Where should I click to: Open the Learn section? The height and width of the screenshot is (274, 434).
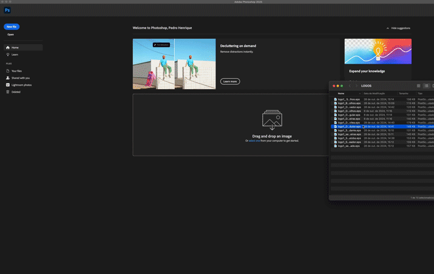[15, 55]
